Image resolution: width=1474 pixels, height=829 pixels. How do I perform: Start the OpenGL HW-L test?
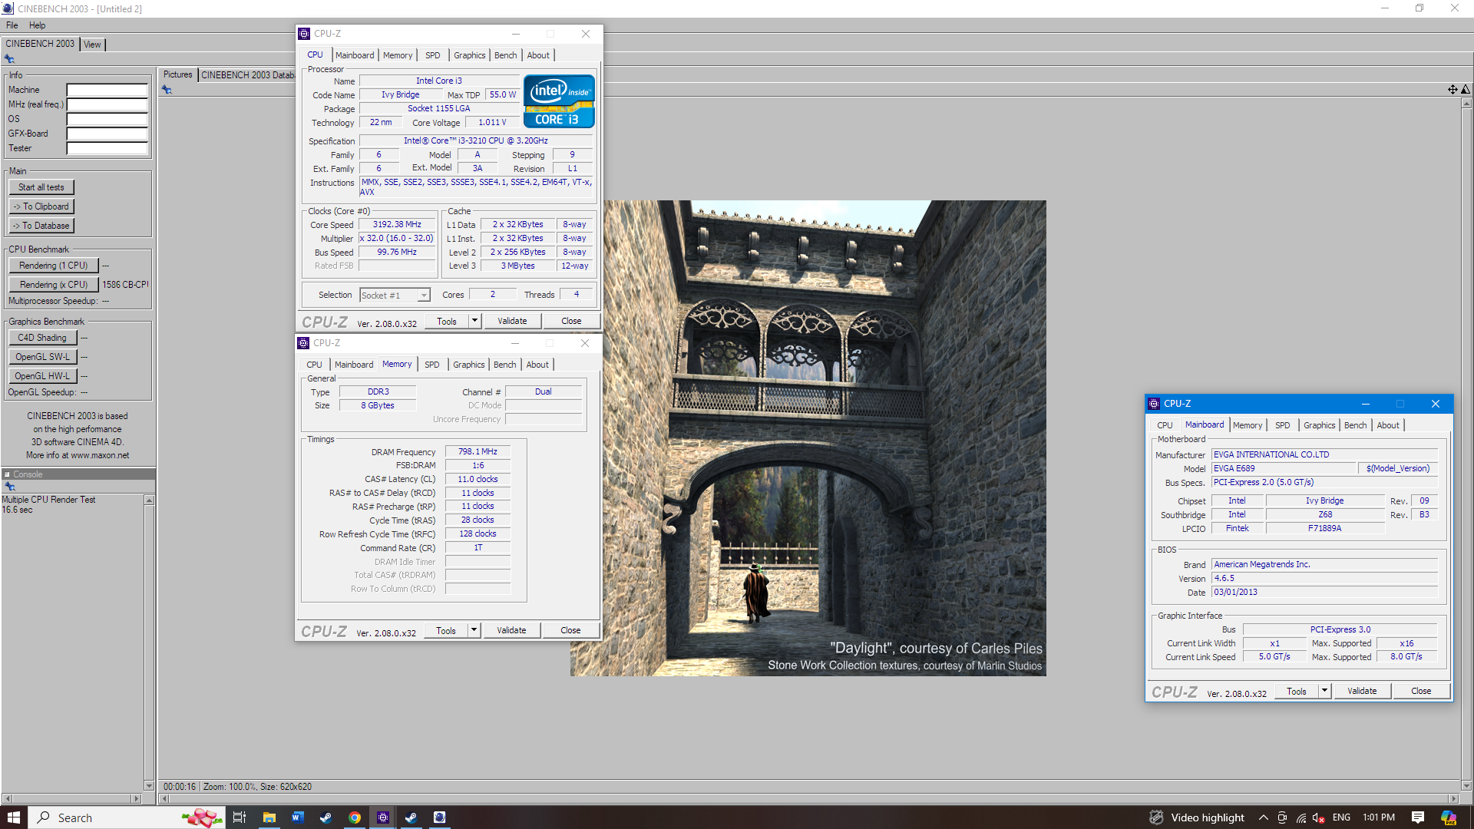(42, 376)
